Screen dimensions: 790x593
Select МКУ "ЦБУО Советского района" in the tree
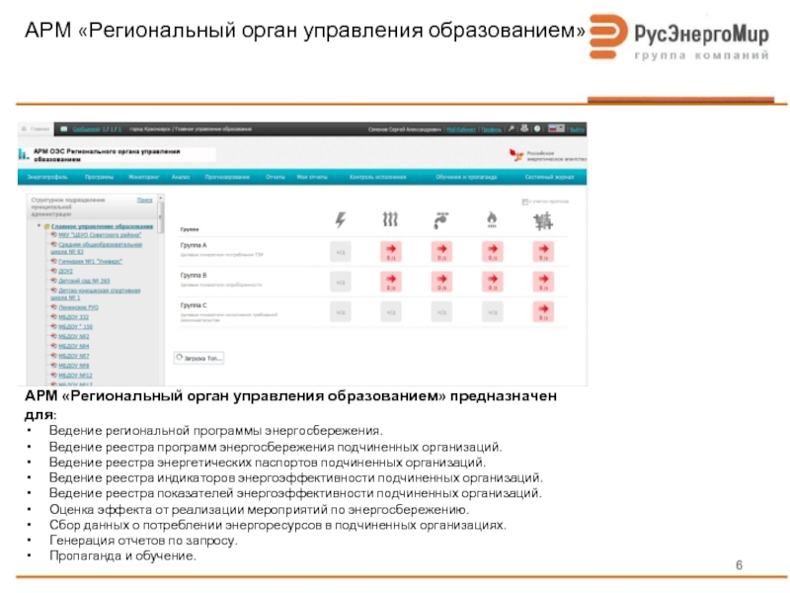tap(100, 235)
